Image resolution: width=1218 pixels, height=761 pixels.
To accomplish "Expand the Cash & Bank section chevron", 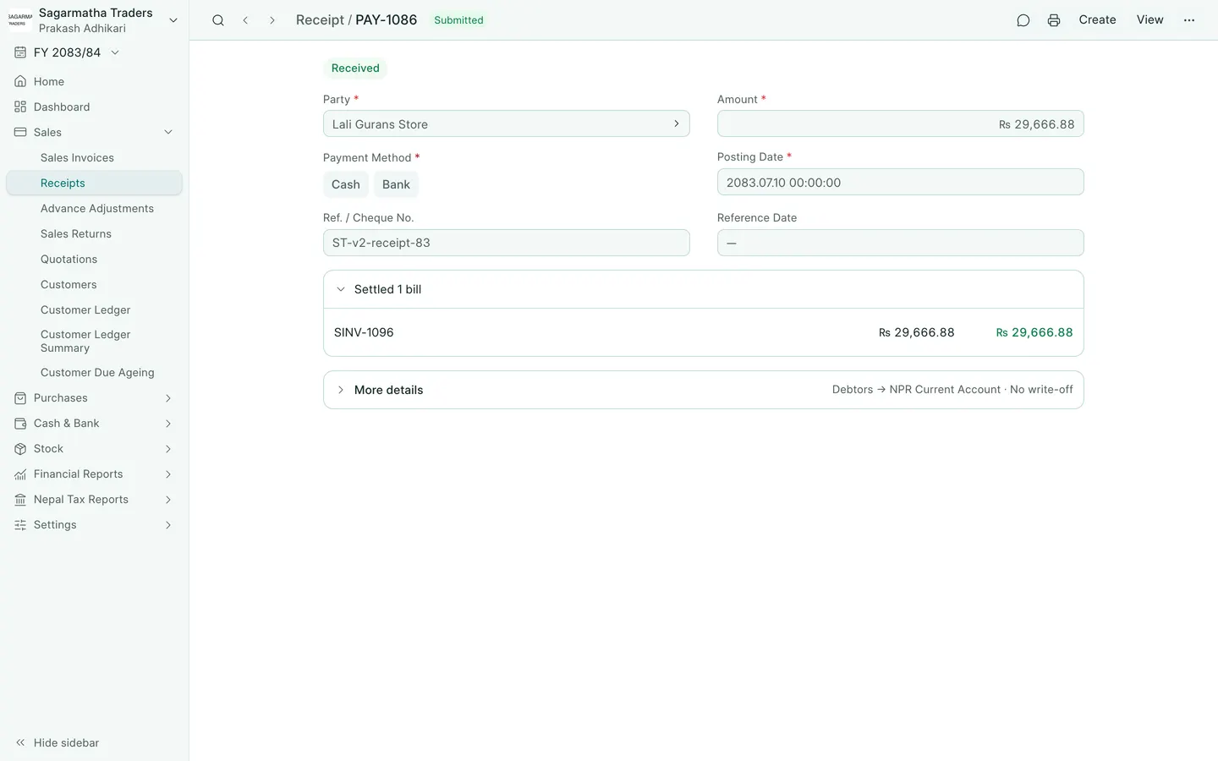I will point(168,424).
